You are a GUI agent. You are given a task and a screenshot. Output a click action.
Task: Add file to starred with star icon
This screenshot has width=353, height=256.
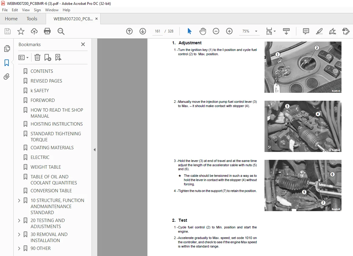point(21,31)
